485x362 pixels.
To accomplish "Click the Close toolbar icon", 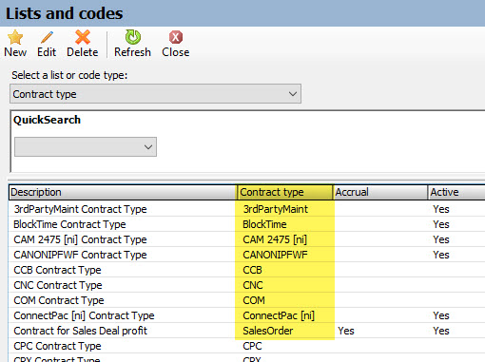I will (x=176, y=37).
